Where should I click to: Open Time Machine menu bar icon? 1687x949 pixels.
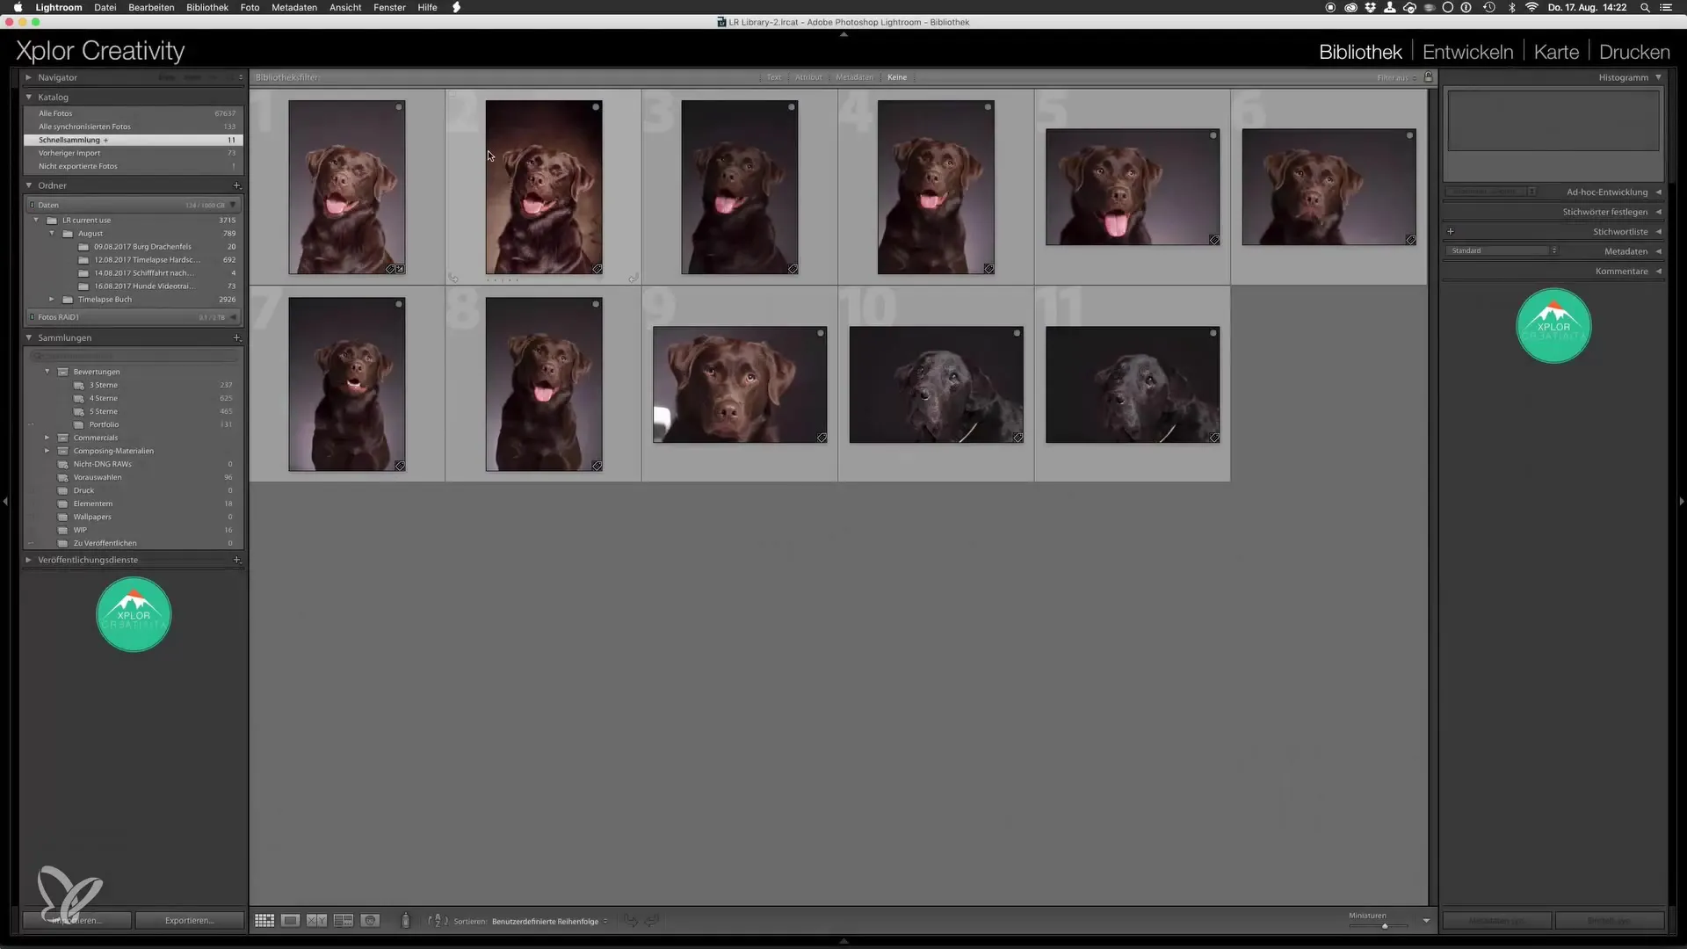(1489, 7)
